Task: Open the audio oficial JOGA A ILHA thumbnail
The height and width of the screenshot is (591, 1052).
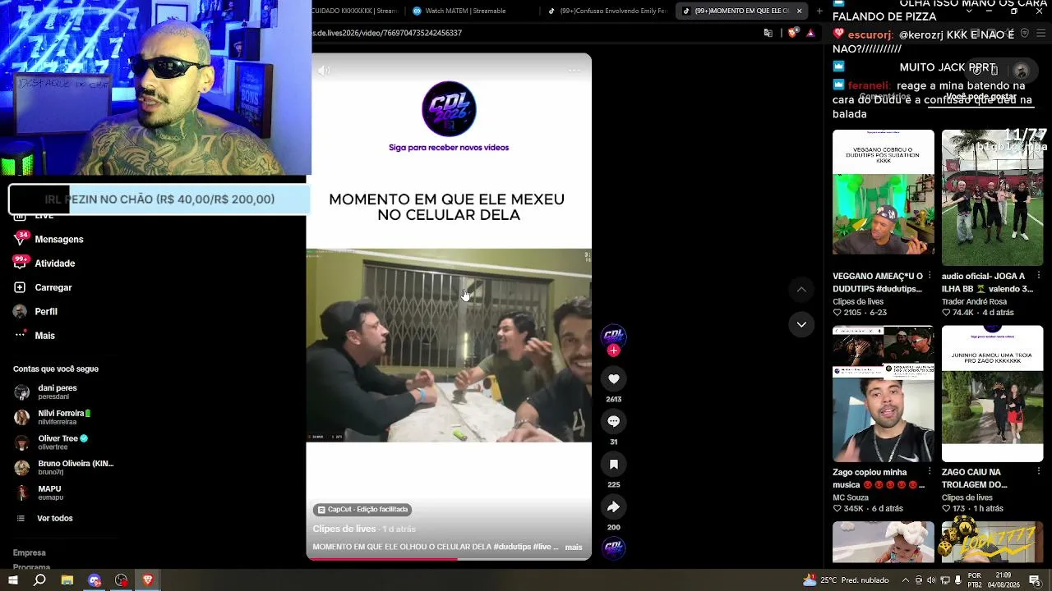Action: click(x=993, y=197)
